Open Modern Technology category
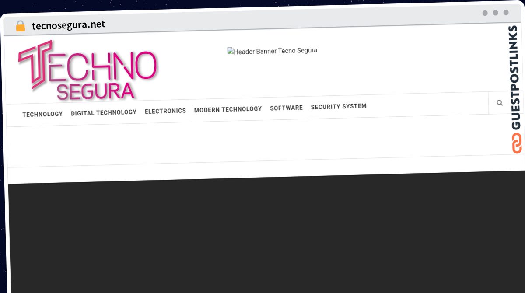525x293 pixels. [x=228, y=109]
